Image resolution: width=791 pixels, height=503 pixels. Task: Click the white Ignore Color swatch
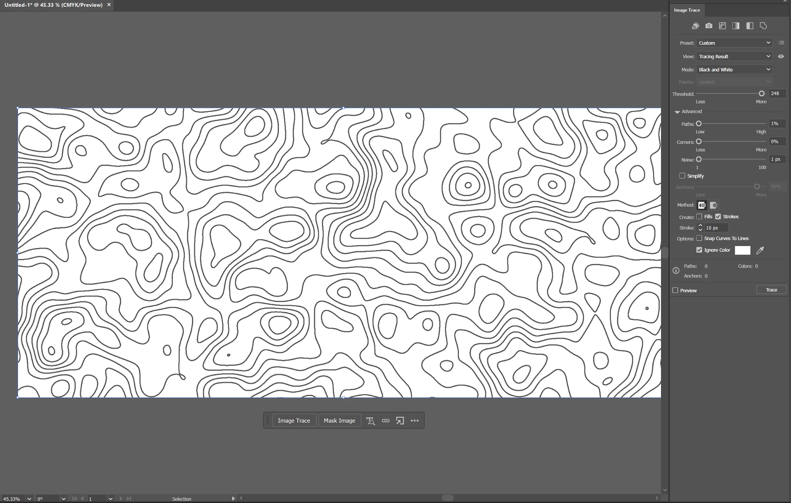click(x=743, y=250)
